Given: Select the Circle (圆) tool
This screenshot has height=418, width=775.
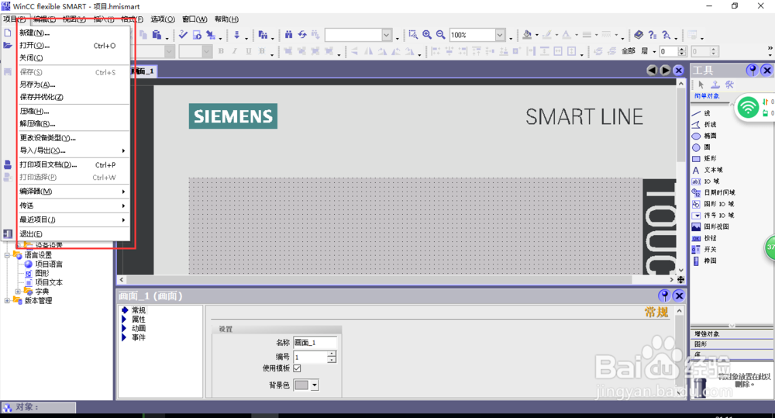Looking at the screenshot, I should (x=701, y=147).
